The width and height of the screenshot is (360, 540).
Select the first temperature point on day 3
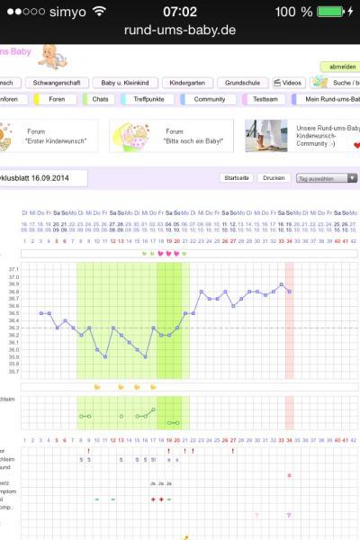pyautogui.click(x=41, y=313)
